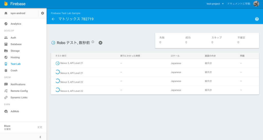Image resolution: width=263 pixels, height=140 pixels.
Task: Cancel the Robo test with X icon
Action: click(100, 43)
